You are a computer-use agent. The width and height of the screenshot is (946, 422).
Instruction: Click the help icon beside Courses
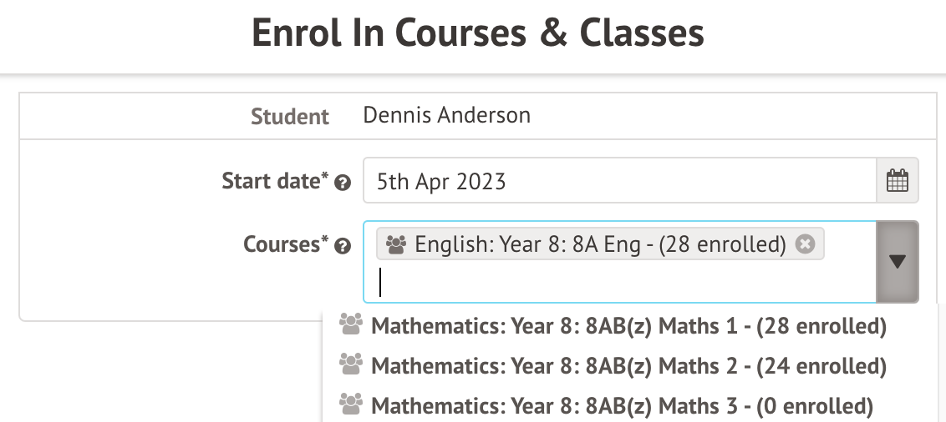pos(342,246)
